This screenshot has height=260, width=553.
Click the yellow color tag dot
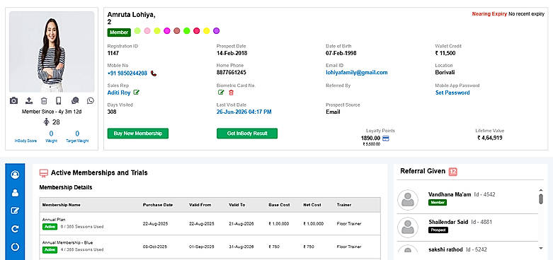pyautogui.click(x=206, y=30)
